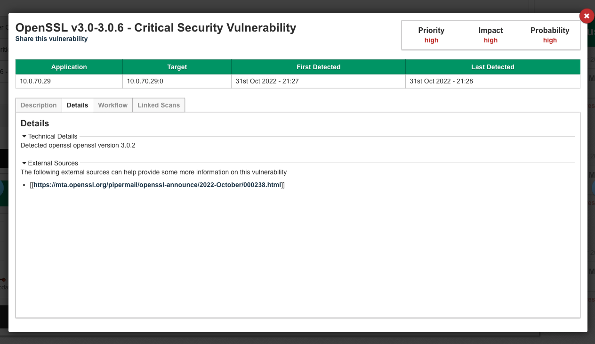Select the 10.0.70.29:0 target cell
Viewport: 595px width, 344px height.
click(145, 81)
